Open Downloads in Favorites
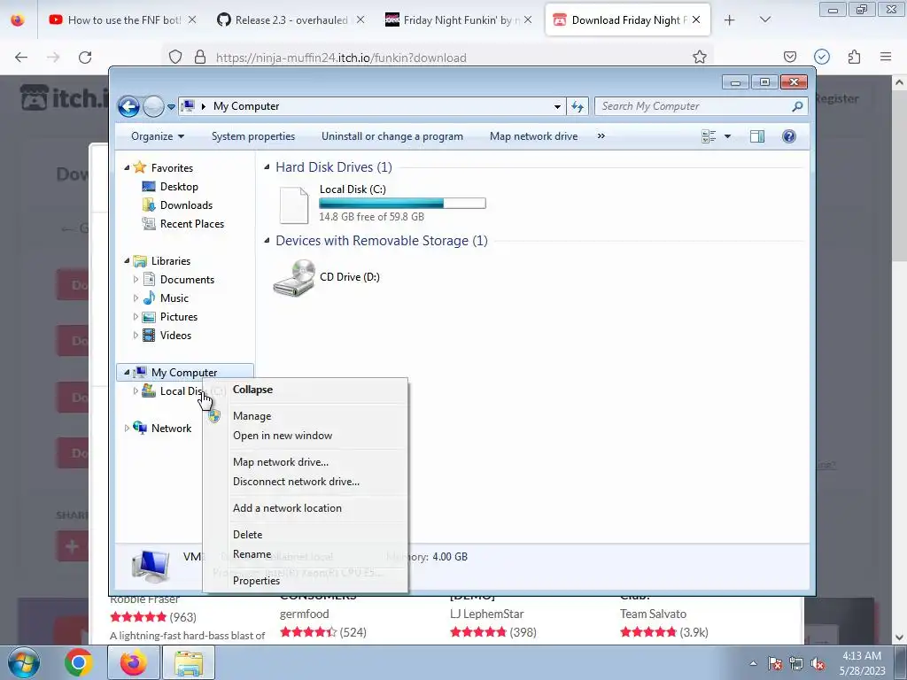 click(x=186, y=205)
